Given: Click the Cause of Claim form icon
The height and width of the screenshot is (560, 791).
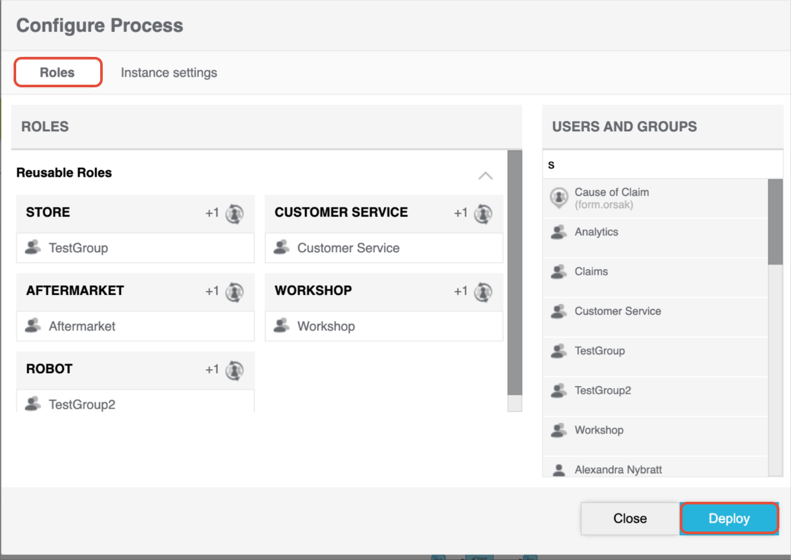Looking at the screenshot, I should [558, 198].
